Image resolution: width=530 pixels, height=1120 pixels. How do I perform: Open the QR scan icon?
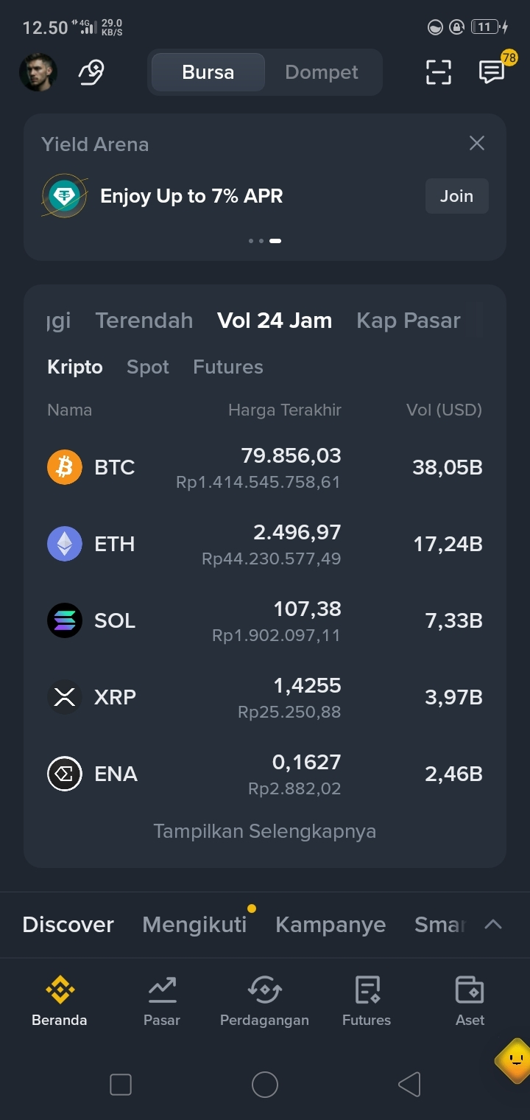click(x=439, y=72)
